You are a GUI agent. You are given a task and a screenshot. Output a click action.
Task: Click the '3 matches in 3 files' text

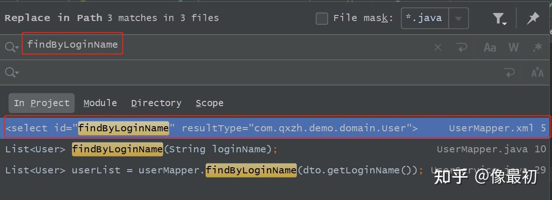[x=163, y=18]
